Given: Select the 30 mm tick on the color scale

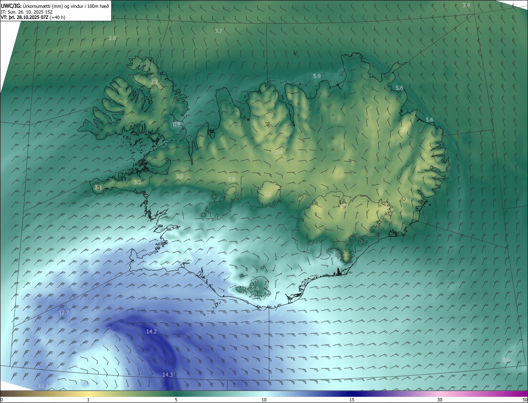Looking at the screenshot, I should pyautogui.click(x=440, y=400).
